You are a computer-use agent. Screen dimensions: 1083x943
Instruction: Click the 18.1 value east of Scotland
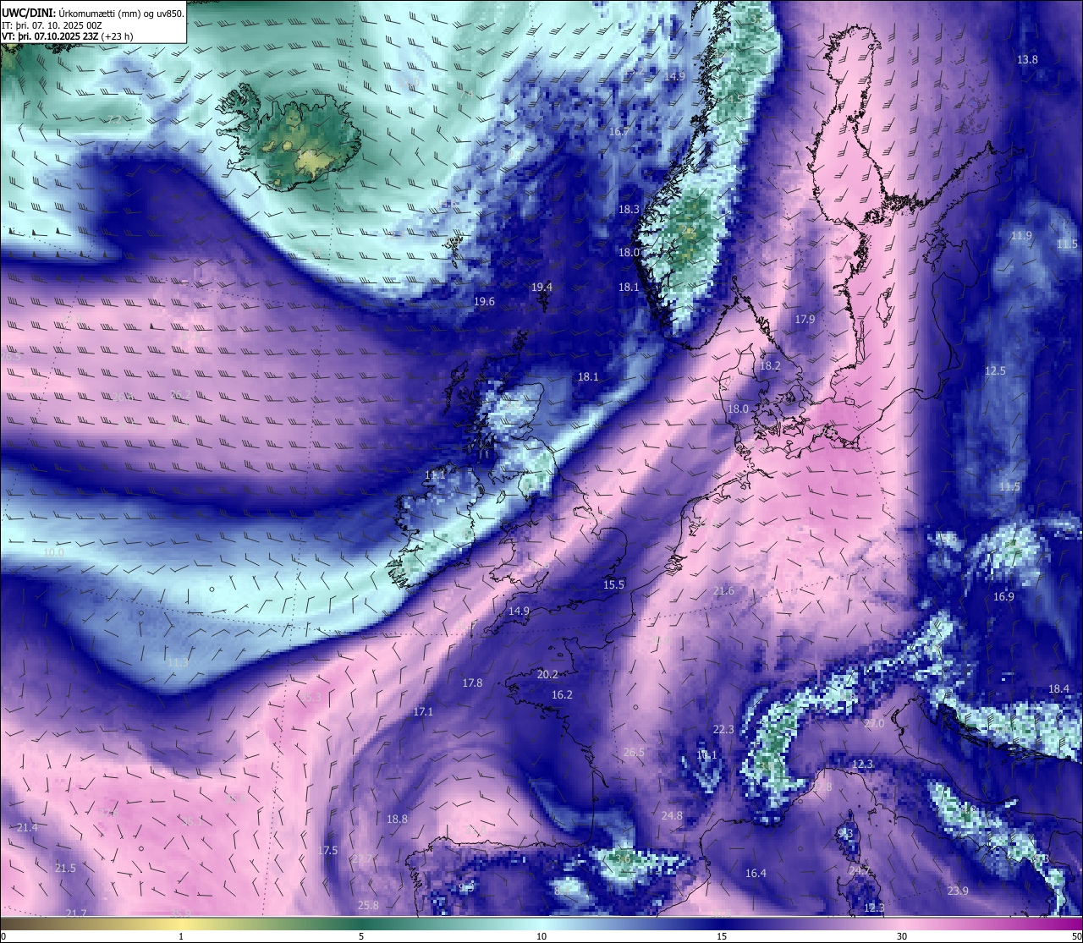[588, 376]
